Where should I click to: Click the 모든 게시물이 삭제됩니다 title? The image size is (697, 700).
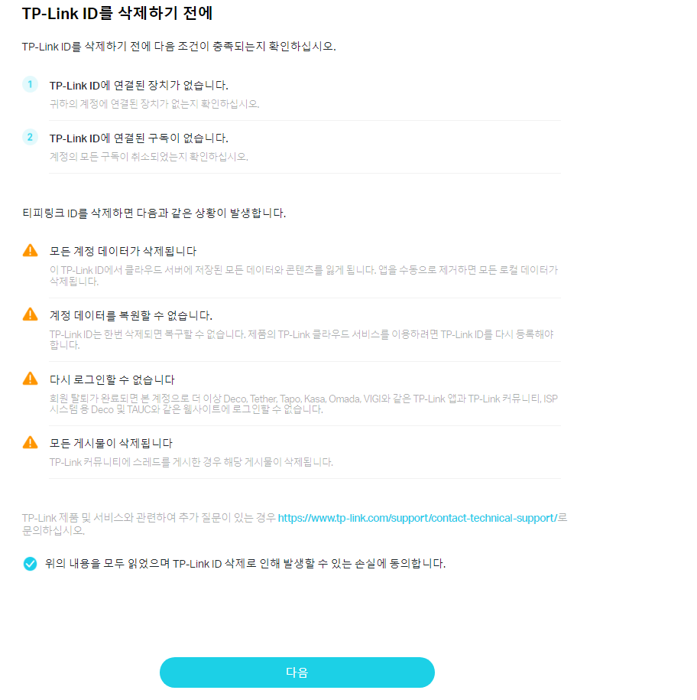pyautogui.click(x=111, y=443)
